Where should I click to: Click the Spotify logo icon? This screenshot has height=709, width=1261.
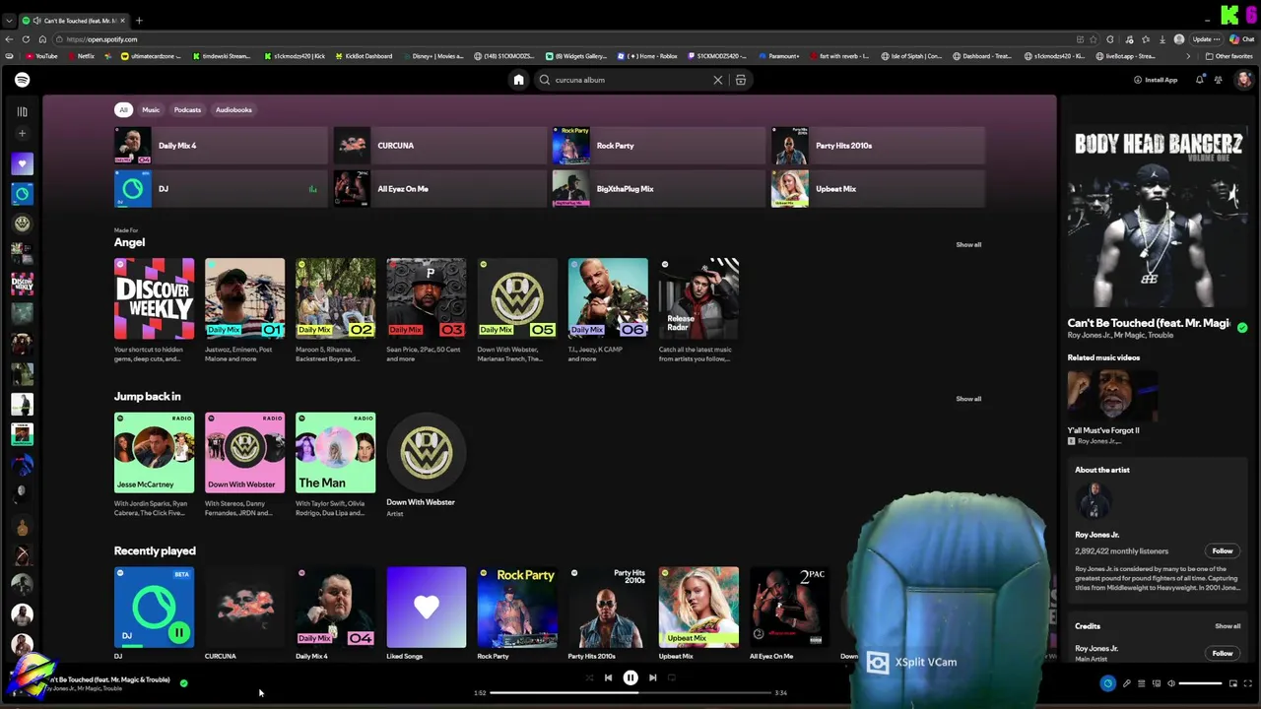point(22,80)
